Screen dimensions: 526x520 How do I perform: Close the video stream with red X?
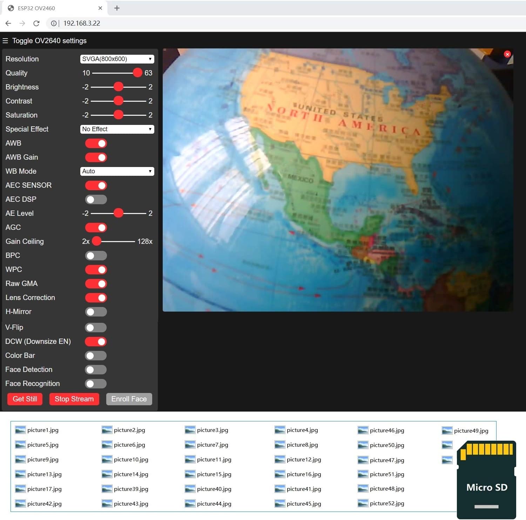(x=507, y=54)
